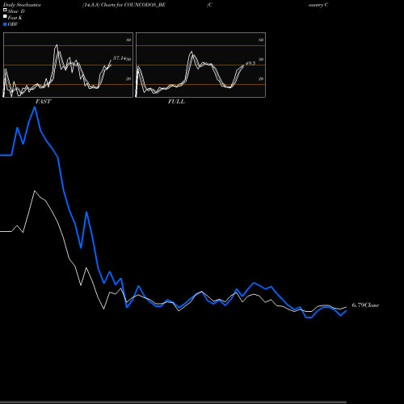The width and height of the screenshot is (404, 404).
Task: Open the FULL stochastic chart thumbnail
Action: click(200, 65)
